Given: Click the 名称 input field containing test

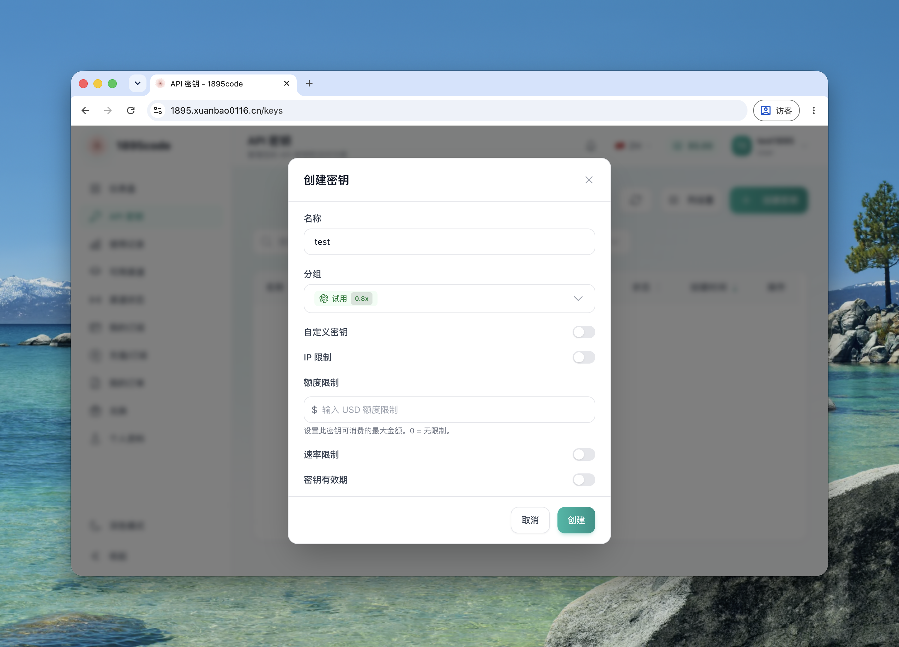Looking at the screenshot, I should tap(449, 242).
